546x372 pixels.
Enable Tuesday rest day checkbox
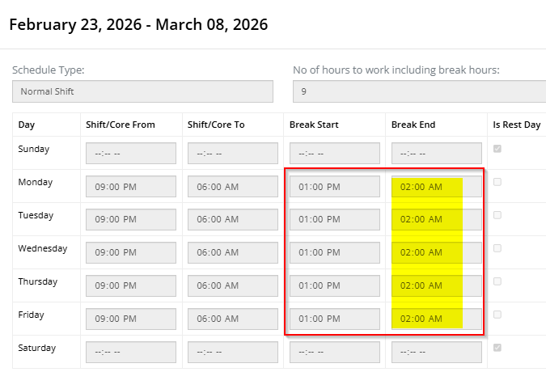click(497, 215)
